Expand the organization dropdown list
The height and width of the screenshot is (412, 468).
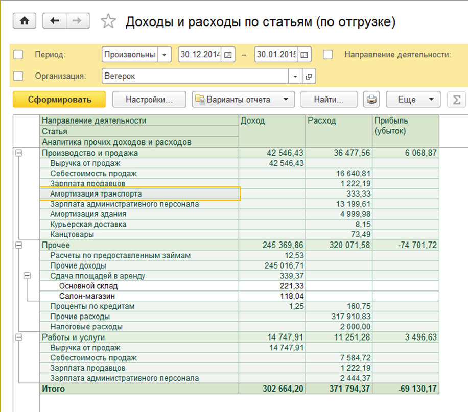point(295,77)
